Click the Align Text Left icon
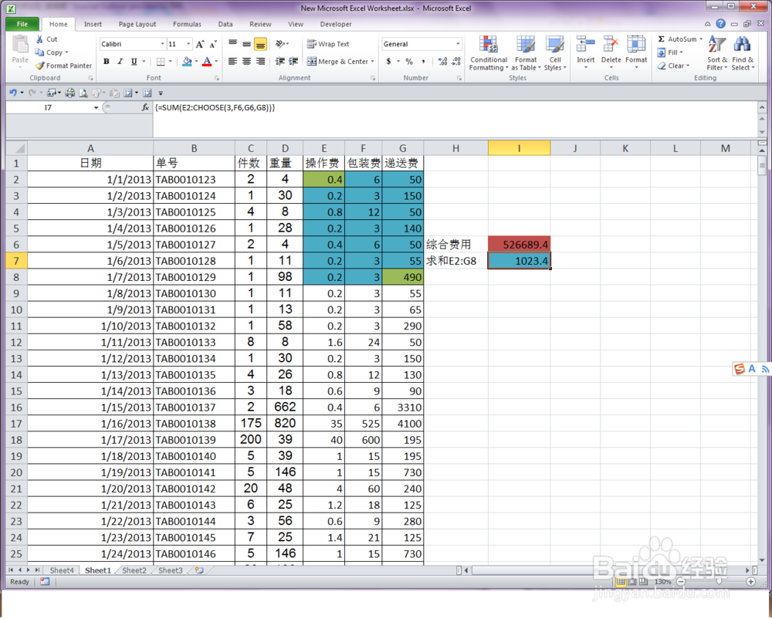772x619 pixels. click(233, 62)
